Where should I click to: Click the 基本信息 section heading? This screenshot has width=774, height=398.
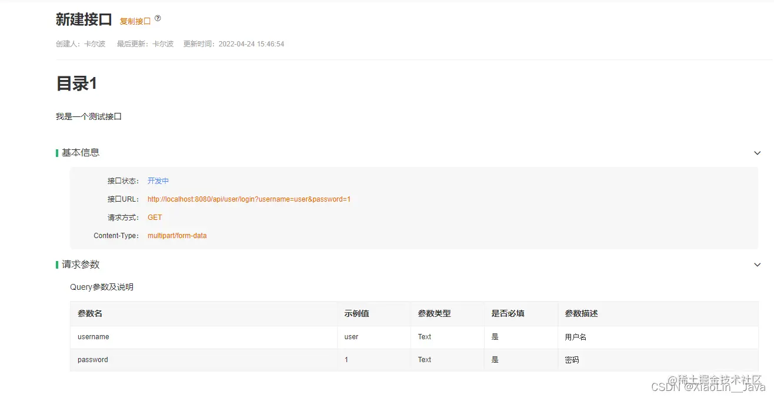81,152
